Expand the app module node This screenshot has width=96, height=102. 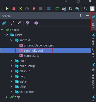7,97
